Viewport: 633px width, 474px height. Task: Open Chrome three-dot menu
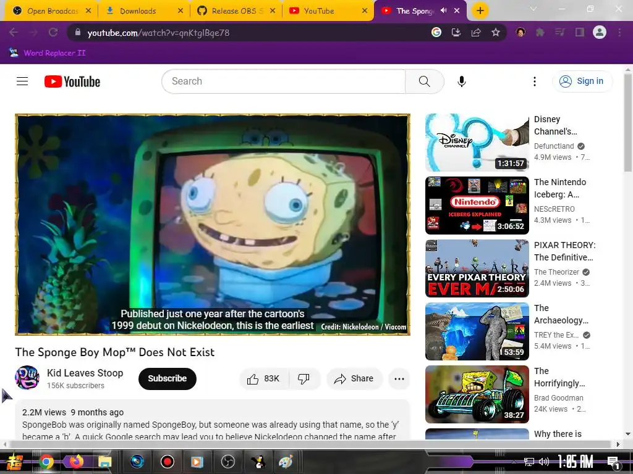pos(619,33)
